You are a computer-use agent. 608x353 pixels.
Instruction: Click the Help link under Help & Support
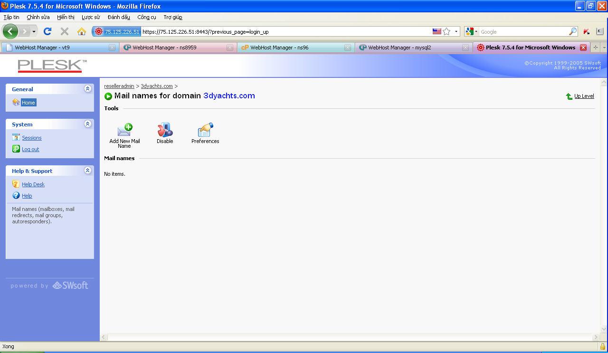(27, 196)
